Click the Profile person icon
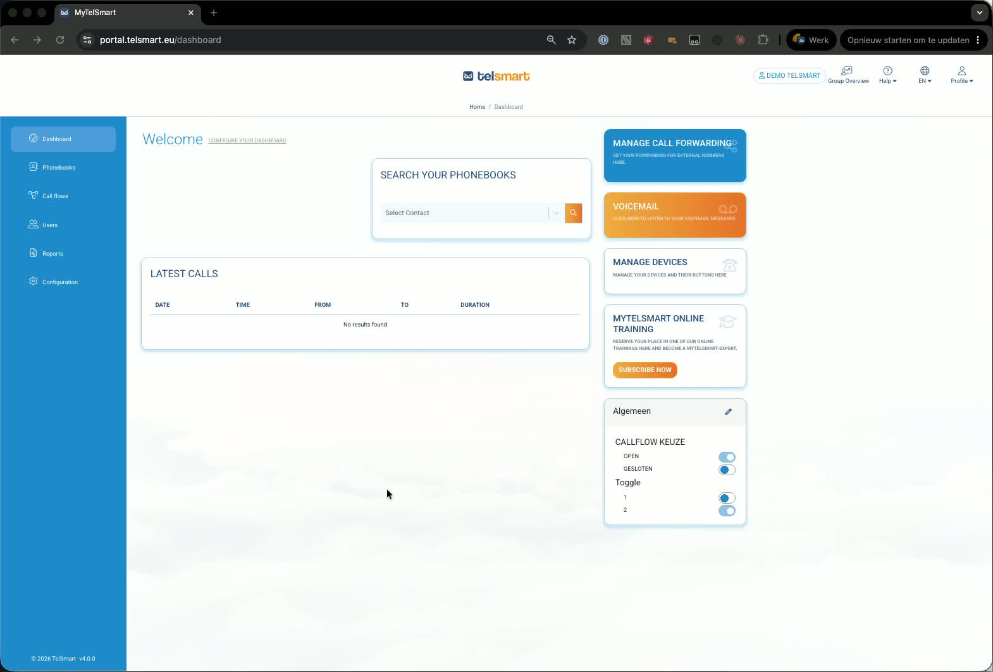The width and height of the screenshot is (993, 672). pos(962,71)
